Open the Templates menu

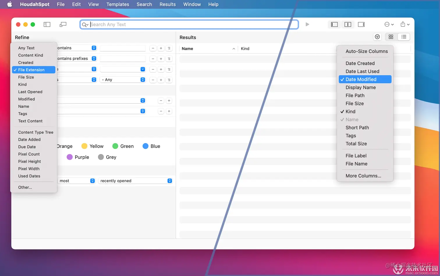pos(118,4)
